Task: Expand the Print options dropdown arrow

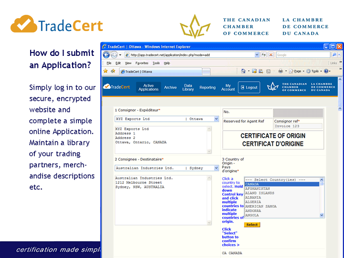Action: pyautogui.click(x=286, y=71)
